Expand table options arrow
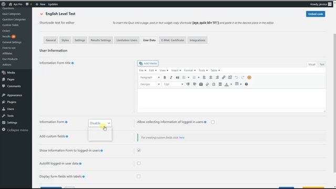 click(241, 84)
